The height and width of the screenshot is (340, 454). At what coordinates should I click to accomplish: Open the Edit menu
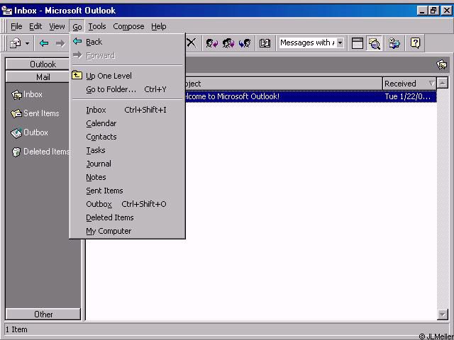tap(35, 26)
